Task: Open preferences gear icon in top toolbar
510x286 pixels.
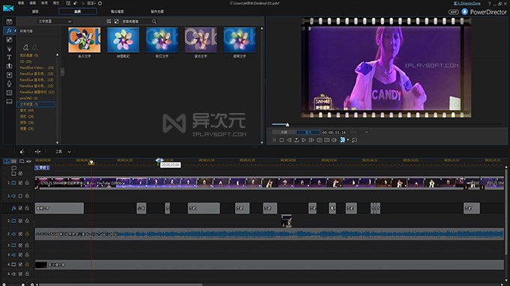Action: click(100, 3)
